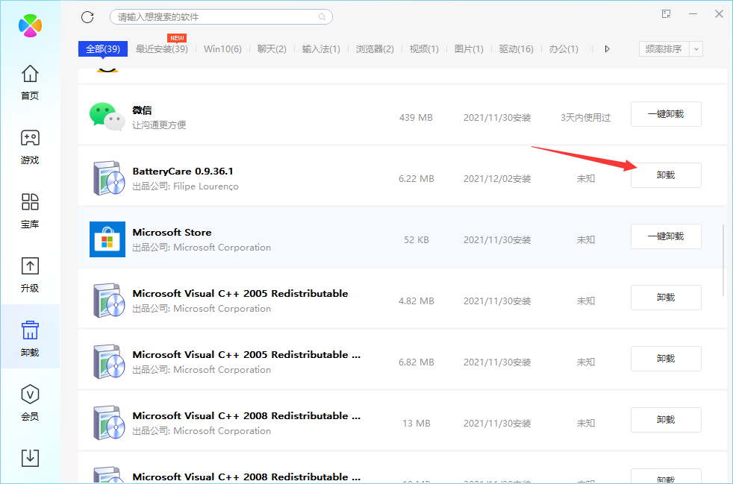Screen dimensions: 733x484
Task: Open the 游戏 games section
Action: 30,147
